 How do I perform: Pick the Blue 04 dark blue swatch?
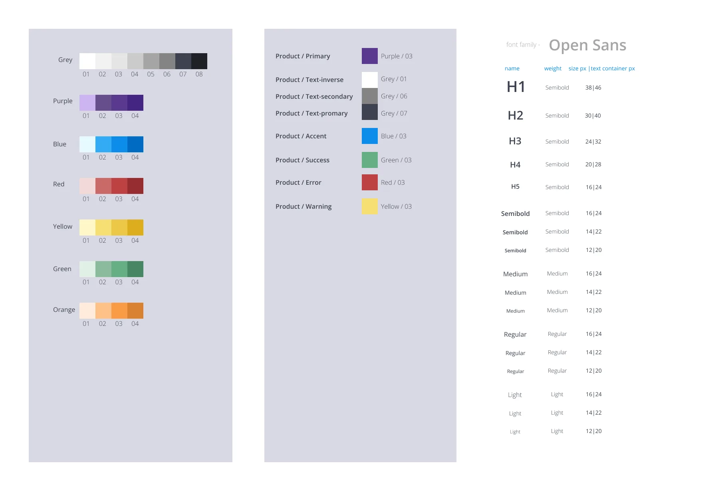135,144
